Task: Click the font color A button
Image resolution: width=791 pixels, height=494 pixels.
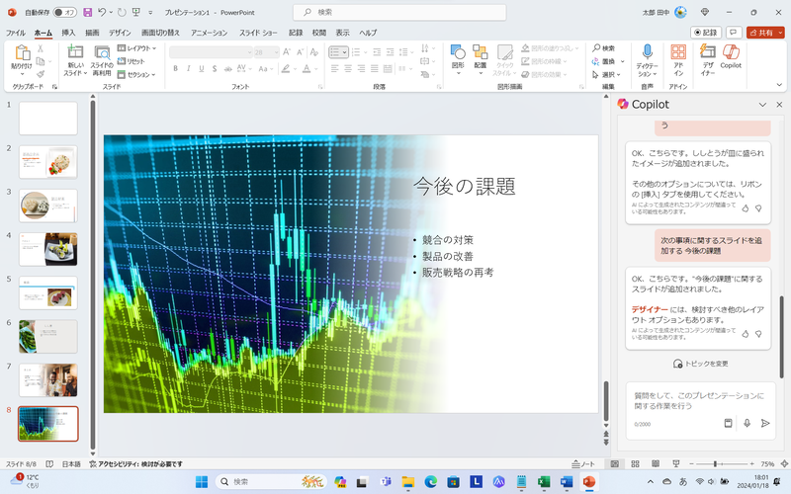Action: [x=307, y=68]
